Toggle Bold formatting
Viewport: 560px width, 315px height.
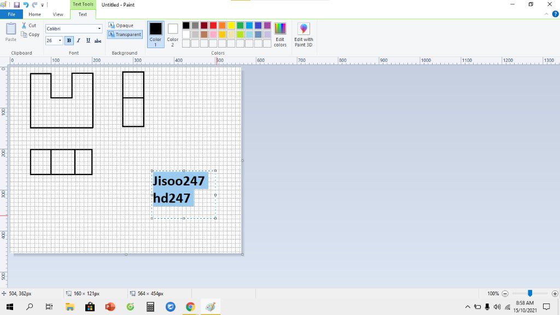tap(69, 40)
